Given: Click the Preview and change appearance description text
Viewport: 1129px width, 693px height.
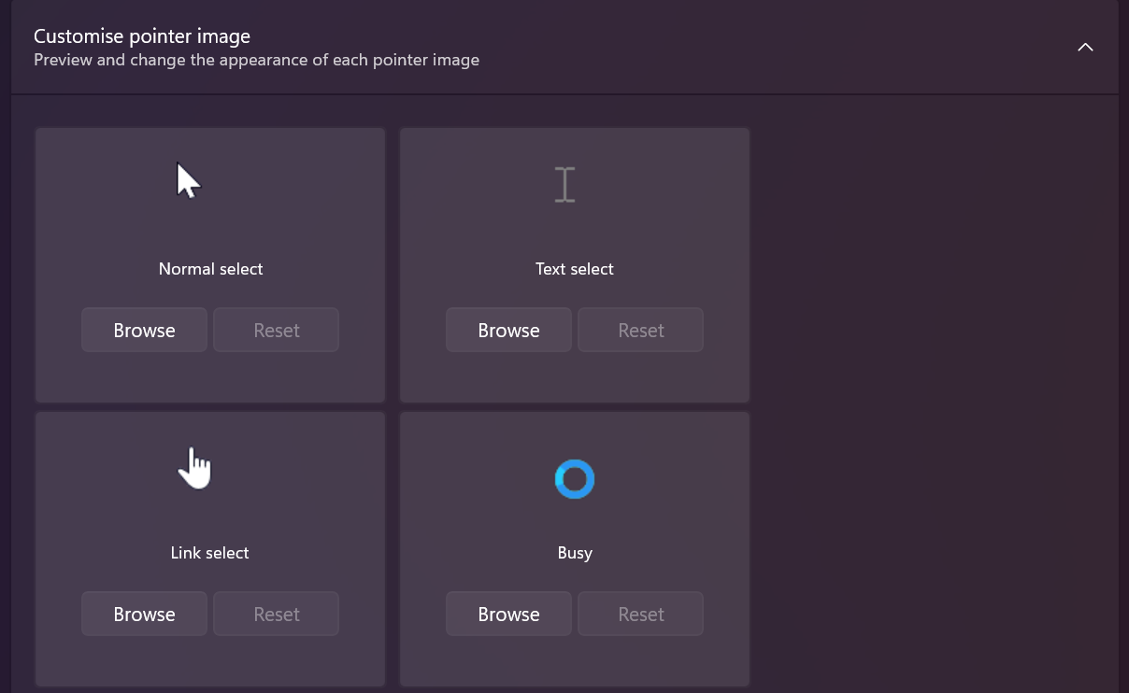Looking at the screenshot, I should pyautogui.click(x=256, y=60).
